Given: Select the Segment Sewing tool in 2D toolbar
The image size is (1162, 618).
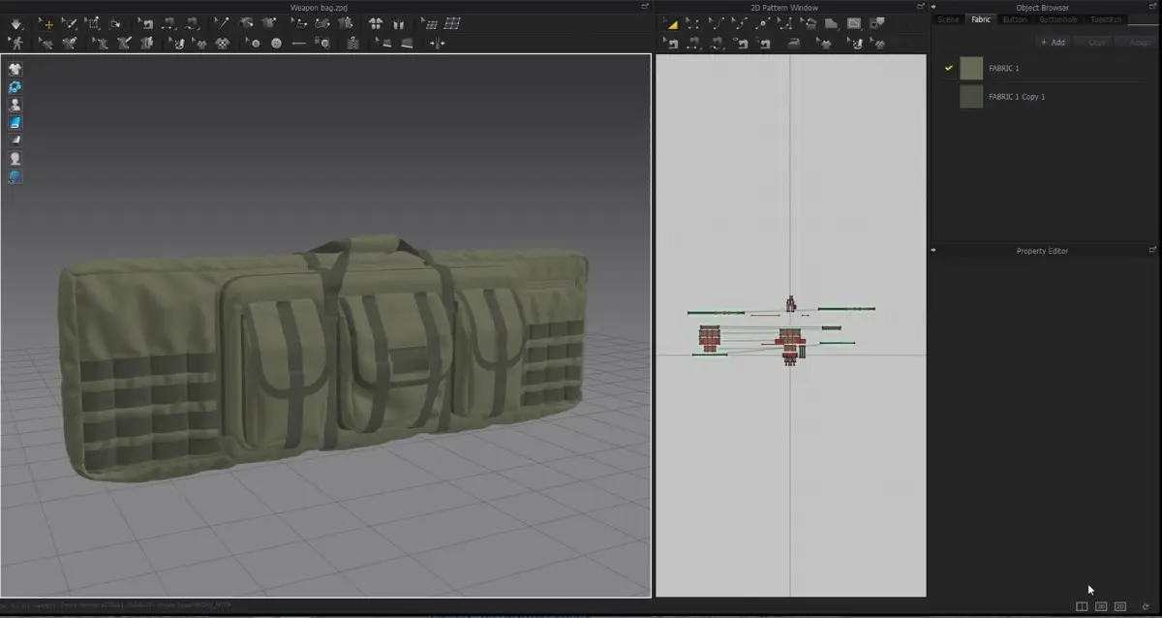Looking at the screenshot, I should click(692, 44).
